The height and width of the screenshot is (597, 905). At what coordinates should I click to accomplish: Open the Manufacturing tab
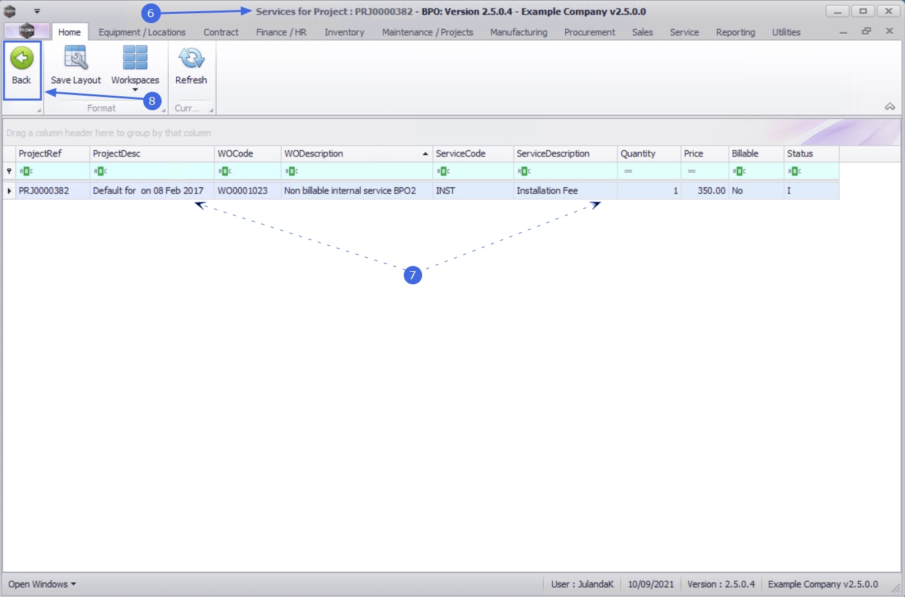[x=518, y=32]
